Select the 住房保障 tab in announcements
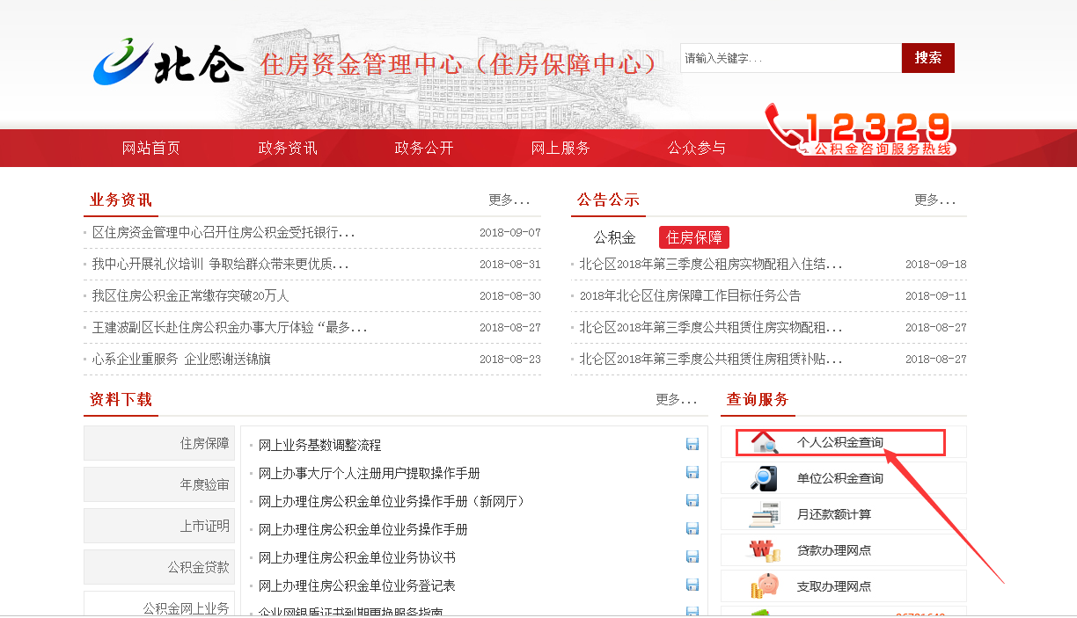The width and height of the screenshot is (1077, 618). click(x=693, y=237)
